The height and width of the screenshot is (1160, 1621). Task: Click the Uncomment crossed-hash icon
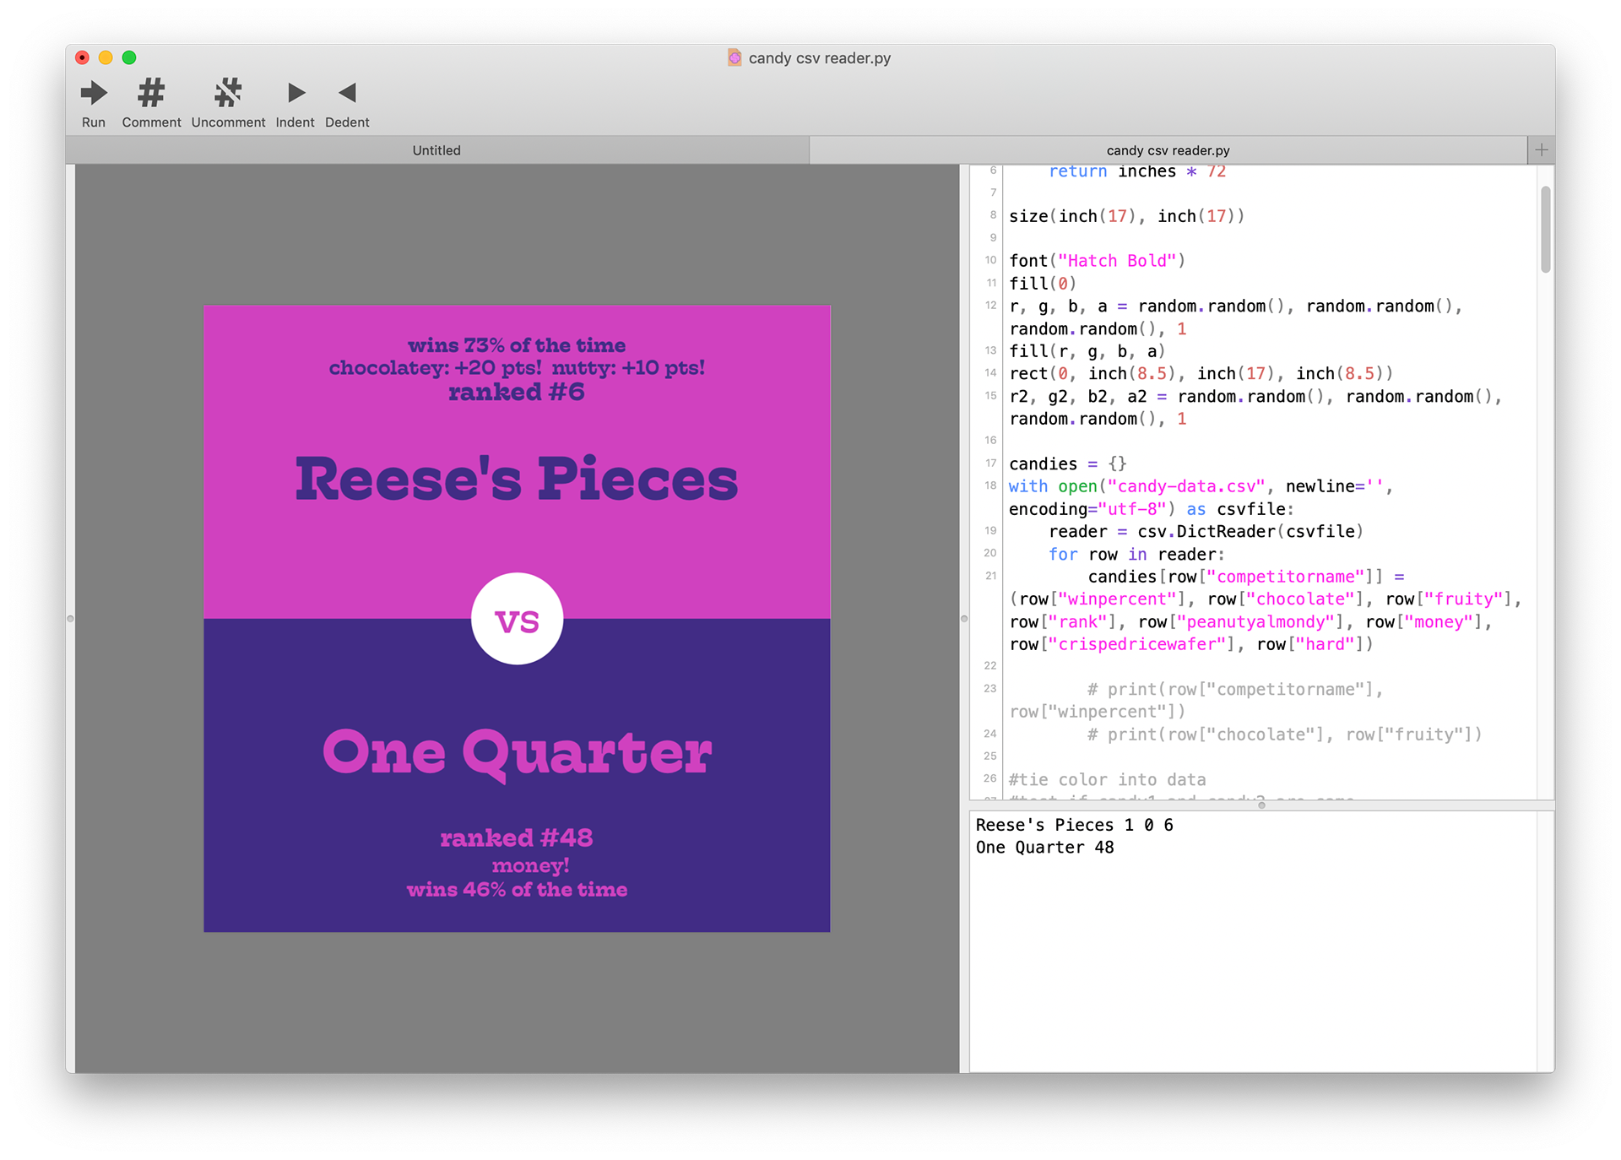click(228, 93)
